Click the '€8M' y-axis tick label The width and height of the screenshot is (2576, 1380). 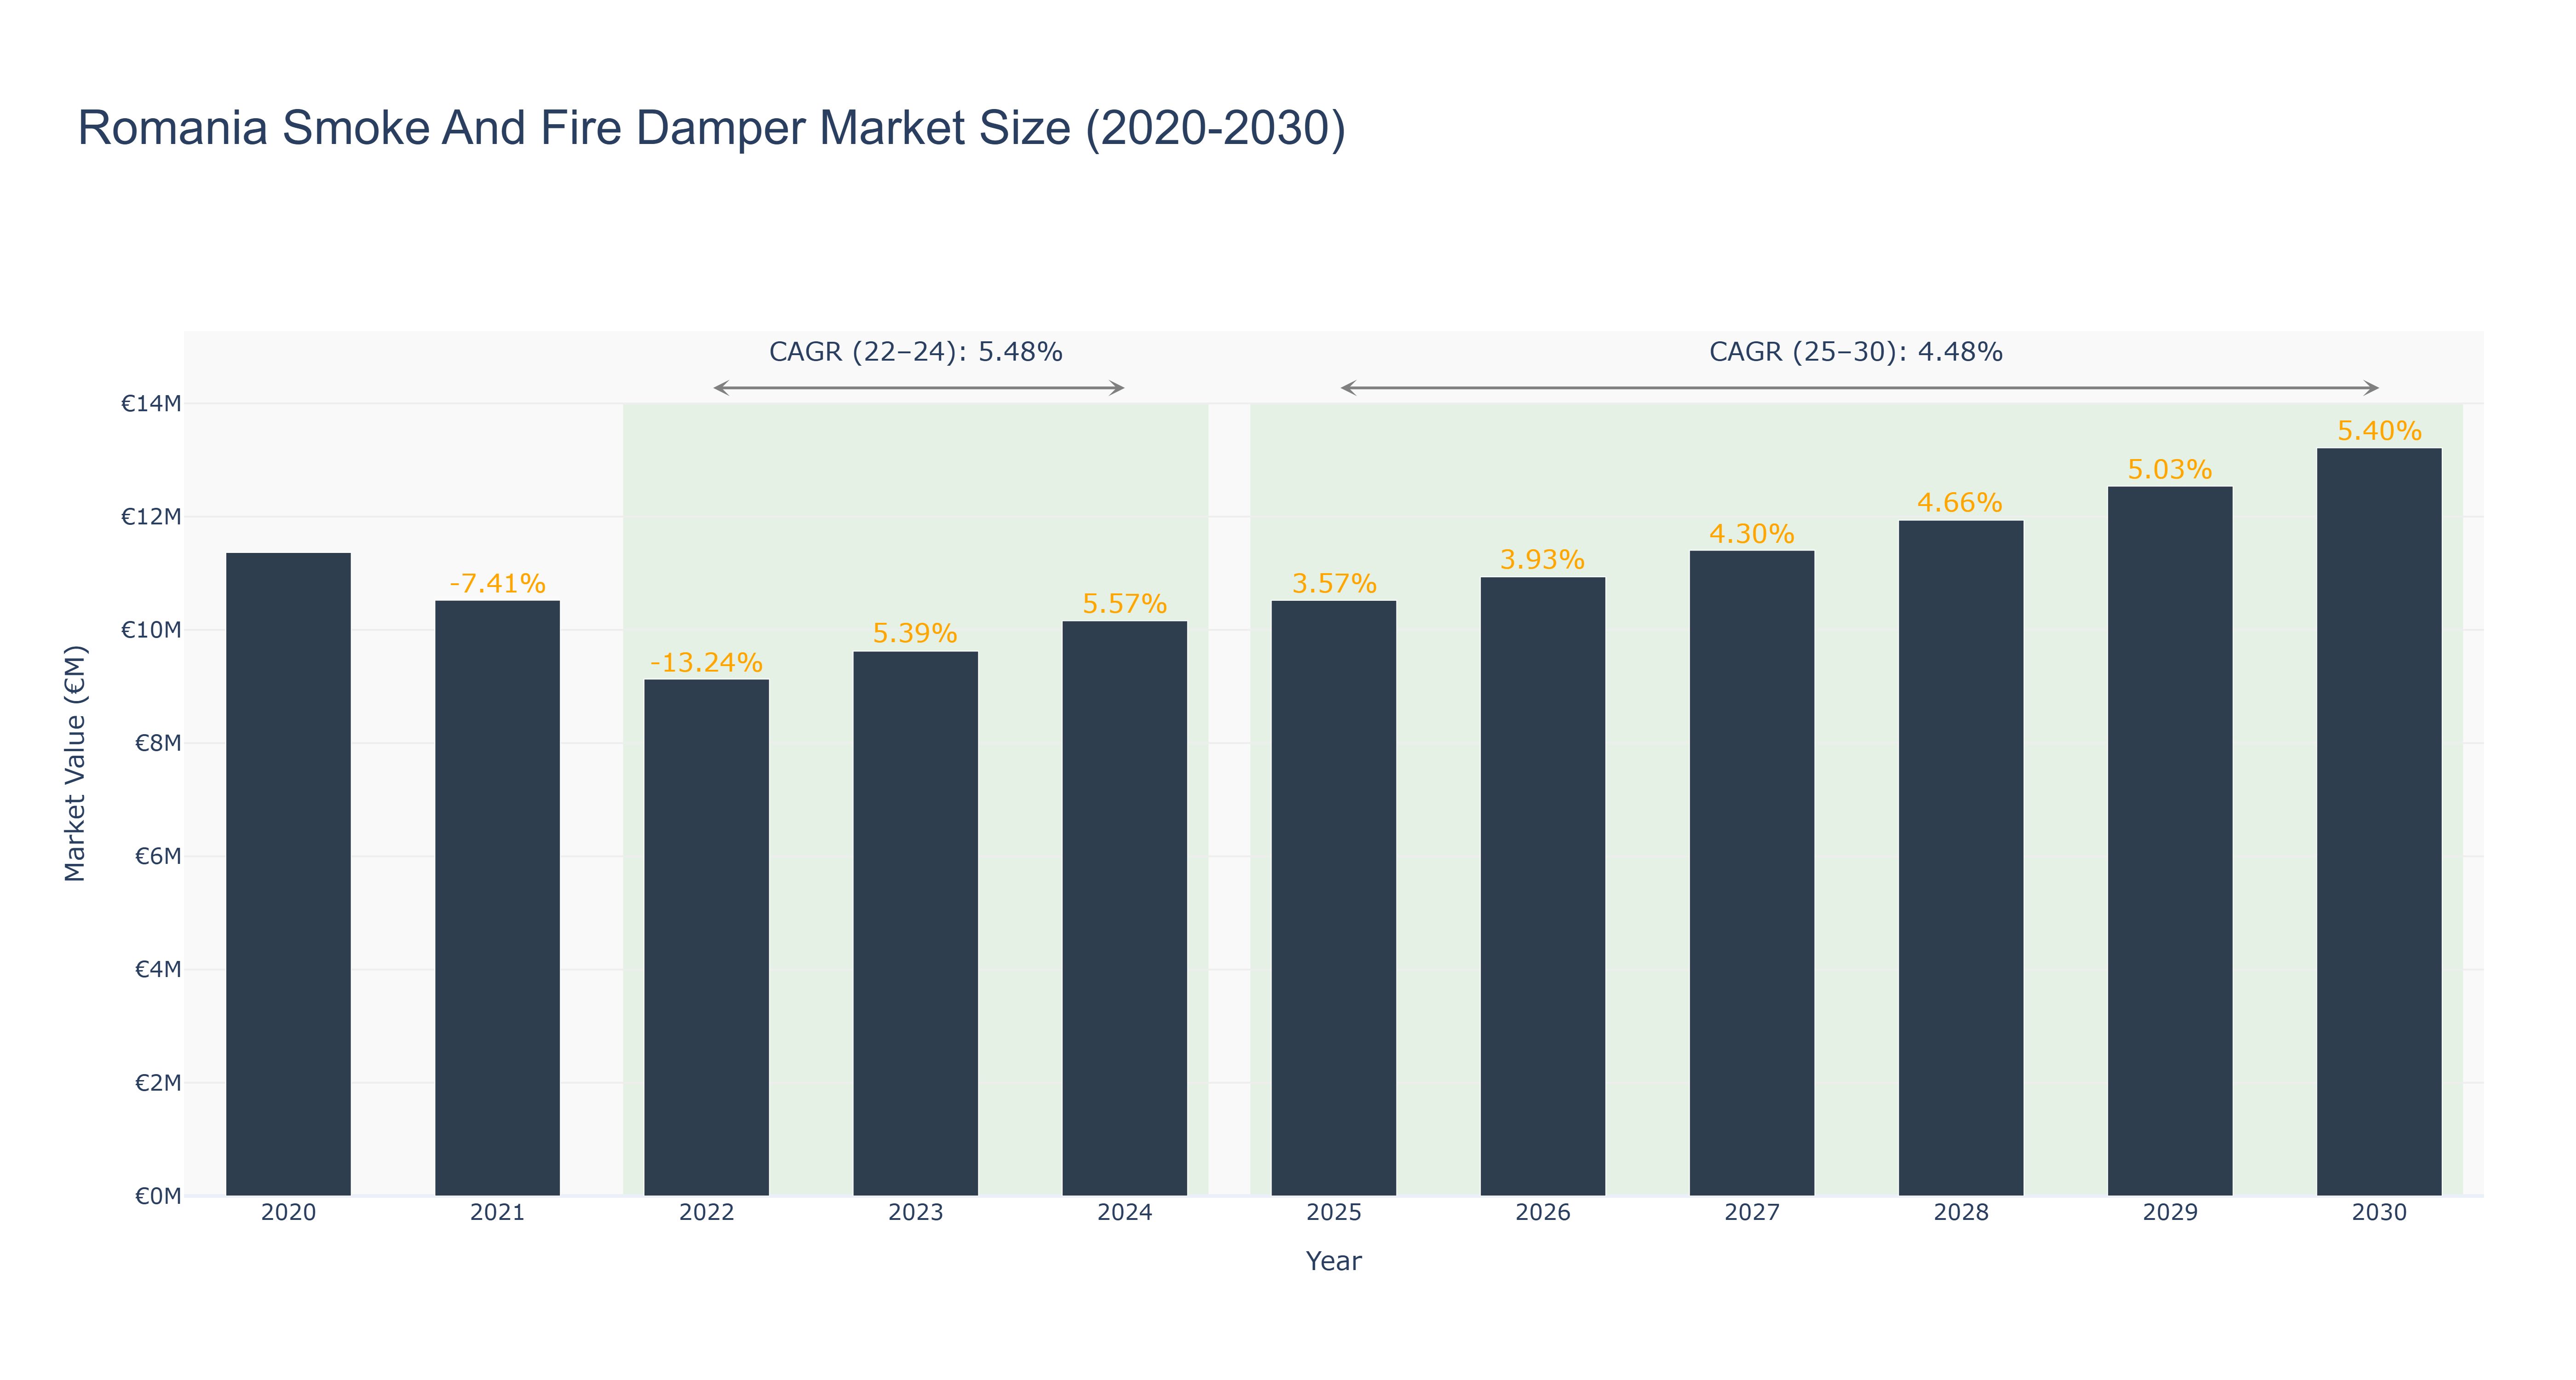click(x=158, y=743)
